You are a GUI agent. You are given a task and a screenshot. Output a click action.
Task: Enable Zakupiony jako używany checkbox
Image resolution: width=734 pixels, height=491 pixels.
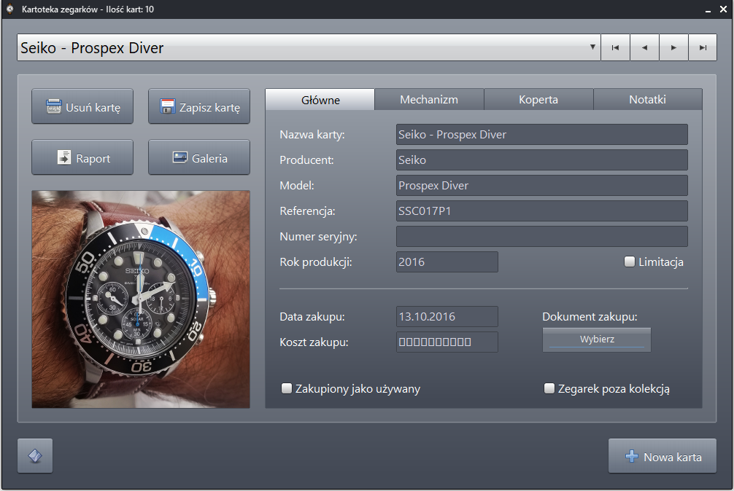tap(287, 388)
